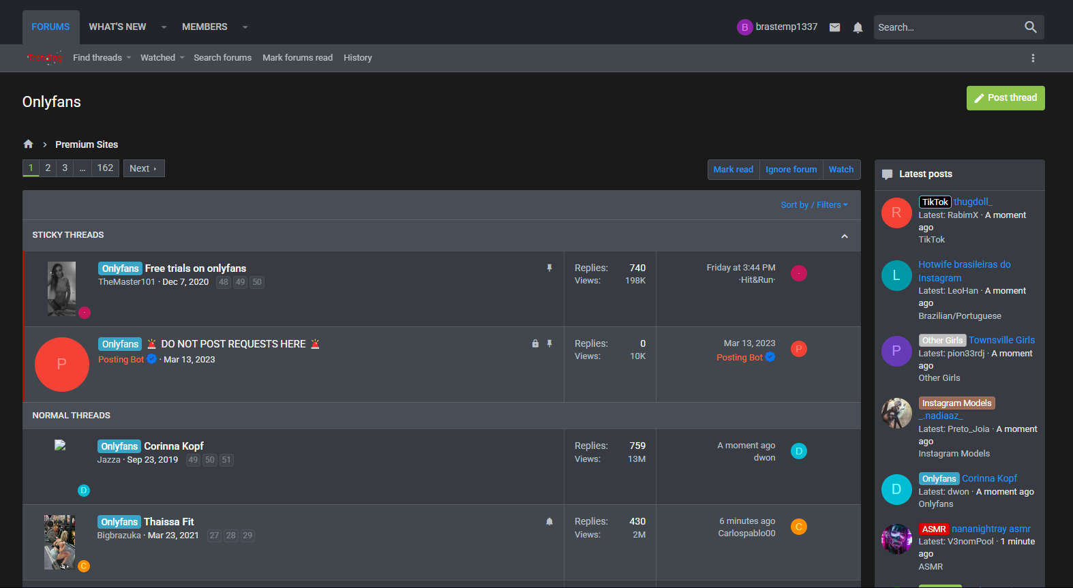Screen dimensions: 1073x588
Task: Expand the Sort by / Filters dropdown
Action: point(814,205)
